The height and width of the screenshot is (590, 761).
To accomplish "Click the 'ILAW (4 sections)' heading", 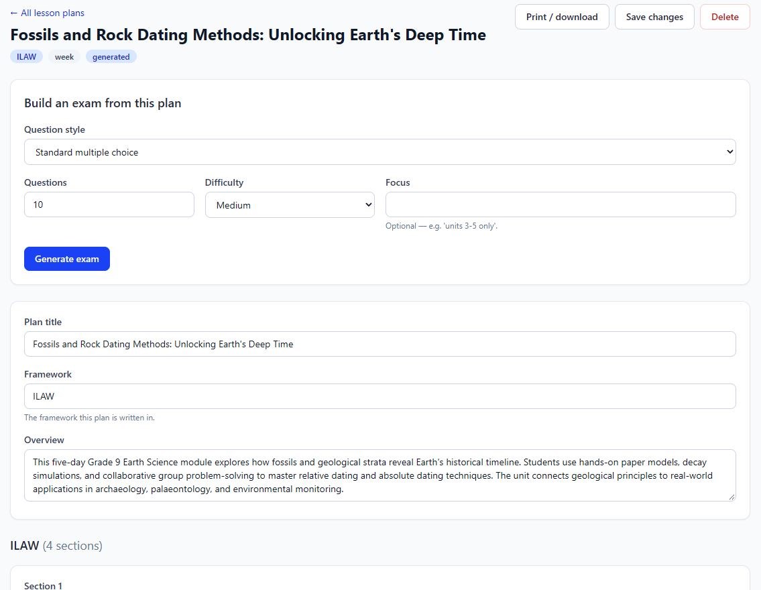I will (56, 546).
